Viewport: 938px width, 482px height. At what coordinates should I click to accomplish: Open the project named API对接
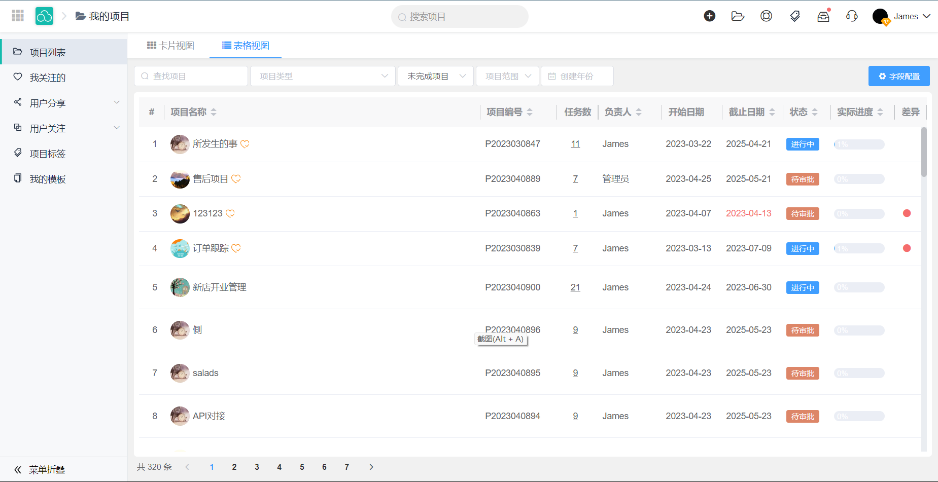pyautogui.click(x=209, y=416)
